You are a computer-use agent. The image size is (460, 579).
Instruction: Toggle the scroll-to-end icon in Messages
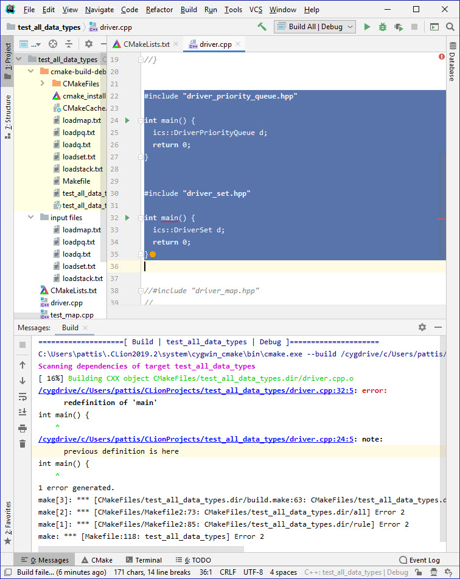pyautogui.click(x=23, y=412)
